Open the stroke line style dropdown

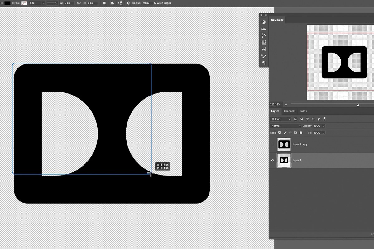(x=52, y=3)
